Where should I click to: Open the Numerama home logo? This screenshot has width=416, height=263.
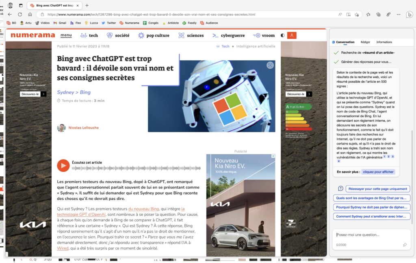[33, 35]
